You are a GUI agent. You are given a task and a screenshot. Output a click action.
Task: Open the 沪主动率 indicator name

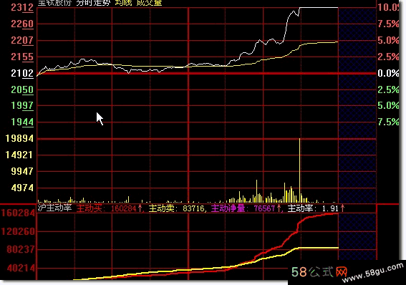tap(54, 208)
